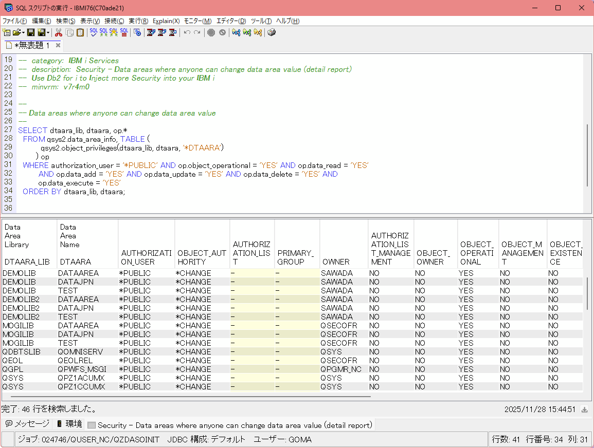Click the Undo arrow icon
Screen dimensions: 594x448
[x=187, y=32]
